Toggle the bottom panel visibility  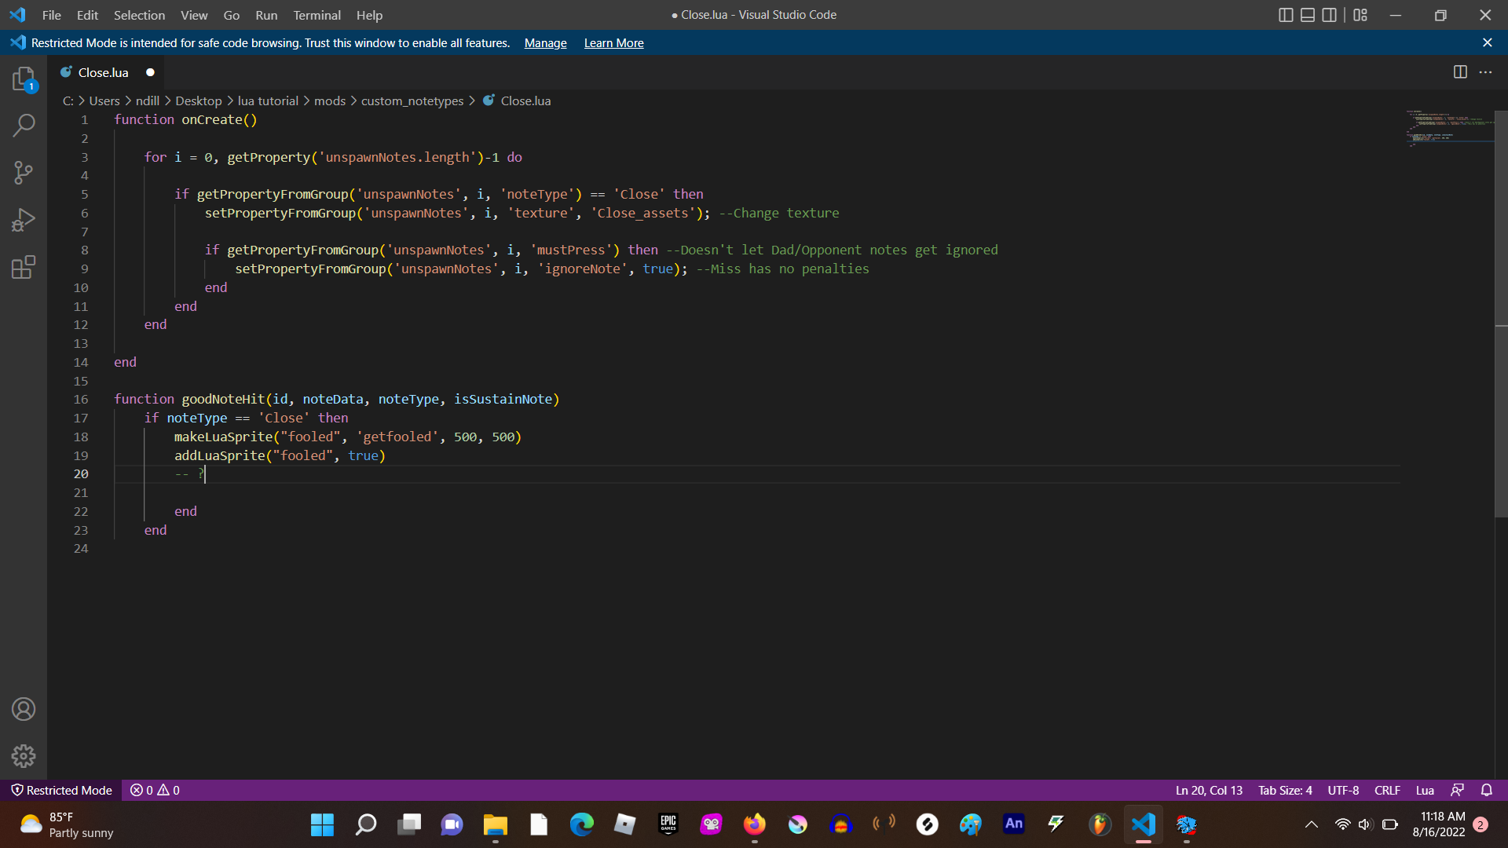coord(1308,14)
